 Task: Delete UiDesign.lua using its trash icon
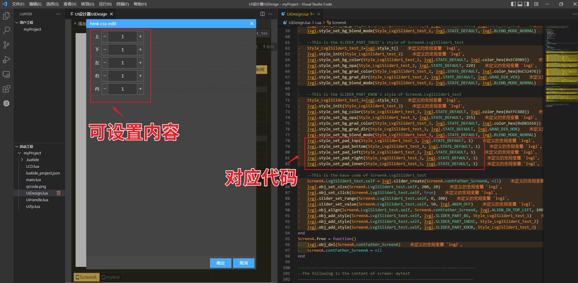point(59,193)
